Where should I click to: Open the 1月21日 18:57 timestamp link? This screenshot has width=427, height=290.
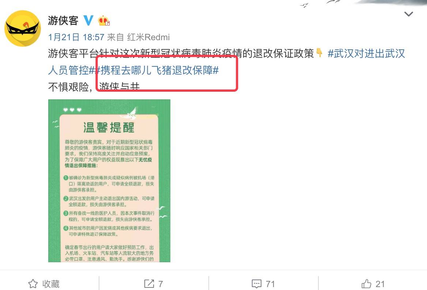tap(76, 37)
